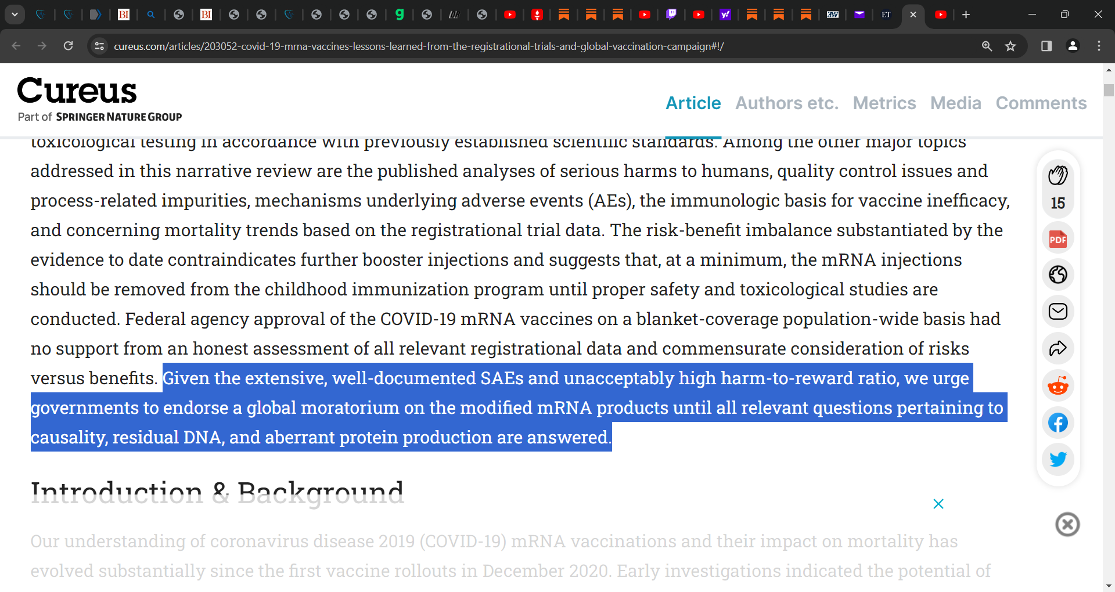Open a new browser tab
The width and height of the screenshot is (1115, 592).
(966, 15)
